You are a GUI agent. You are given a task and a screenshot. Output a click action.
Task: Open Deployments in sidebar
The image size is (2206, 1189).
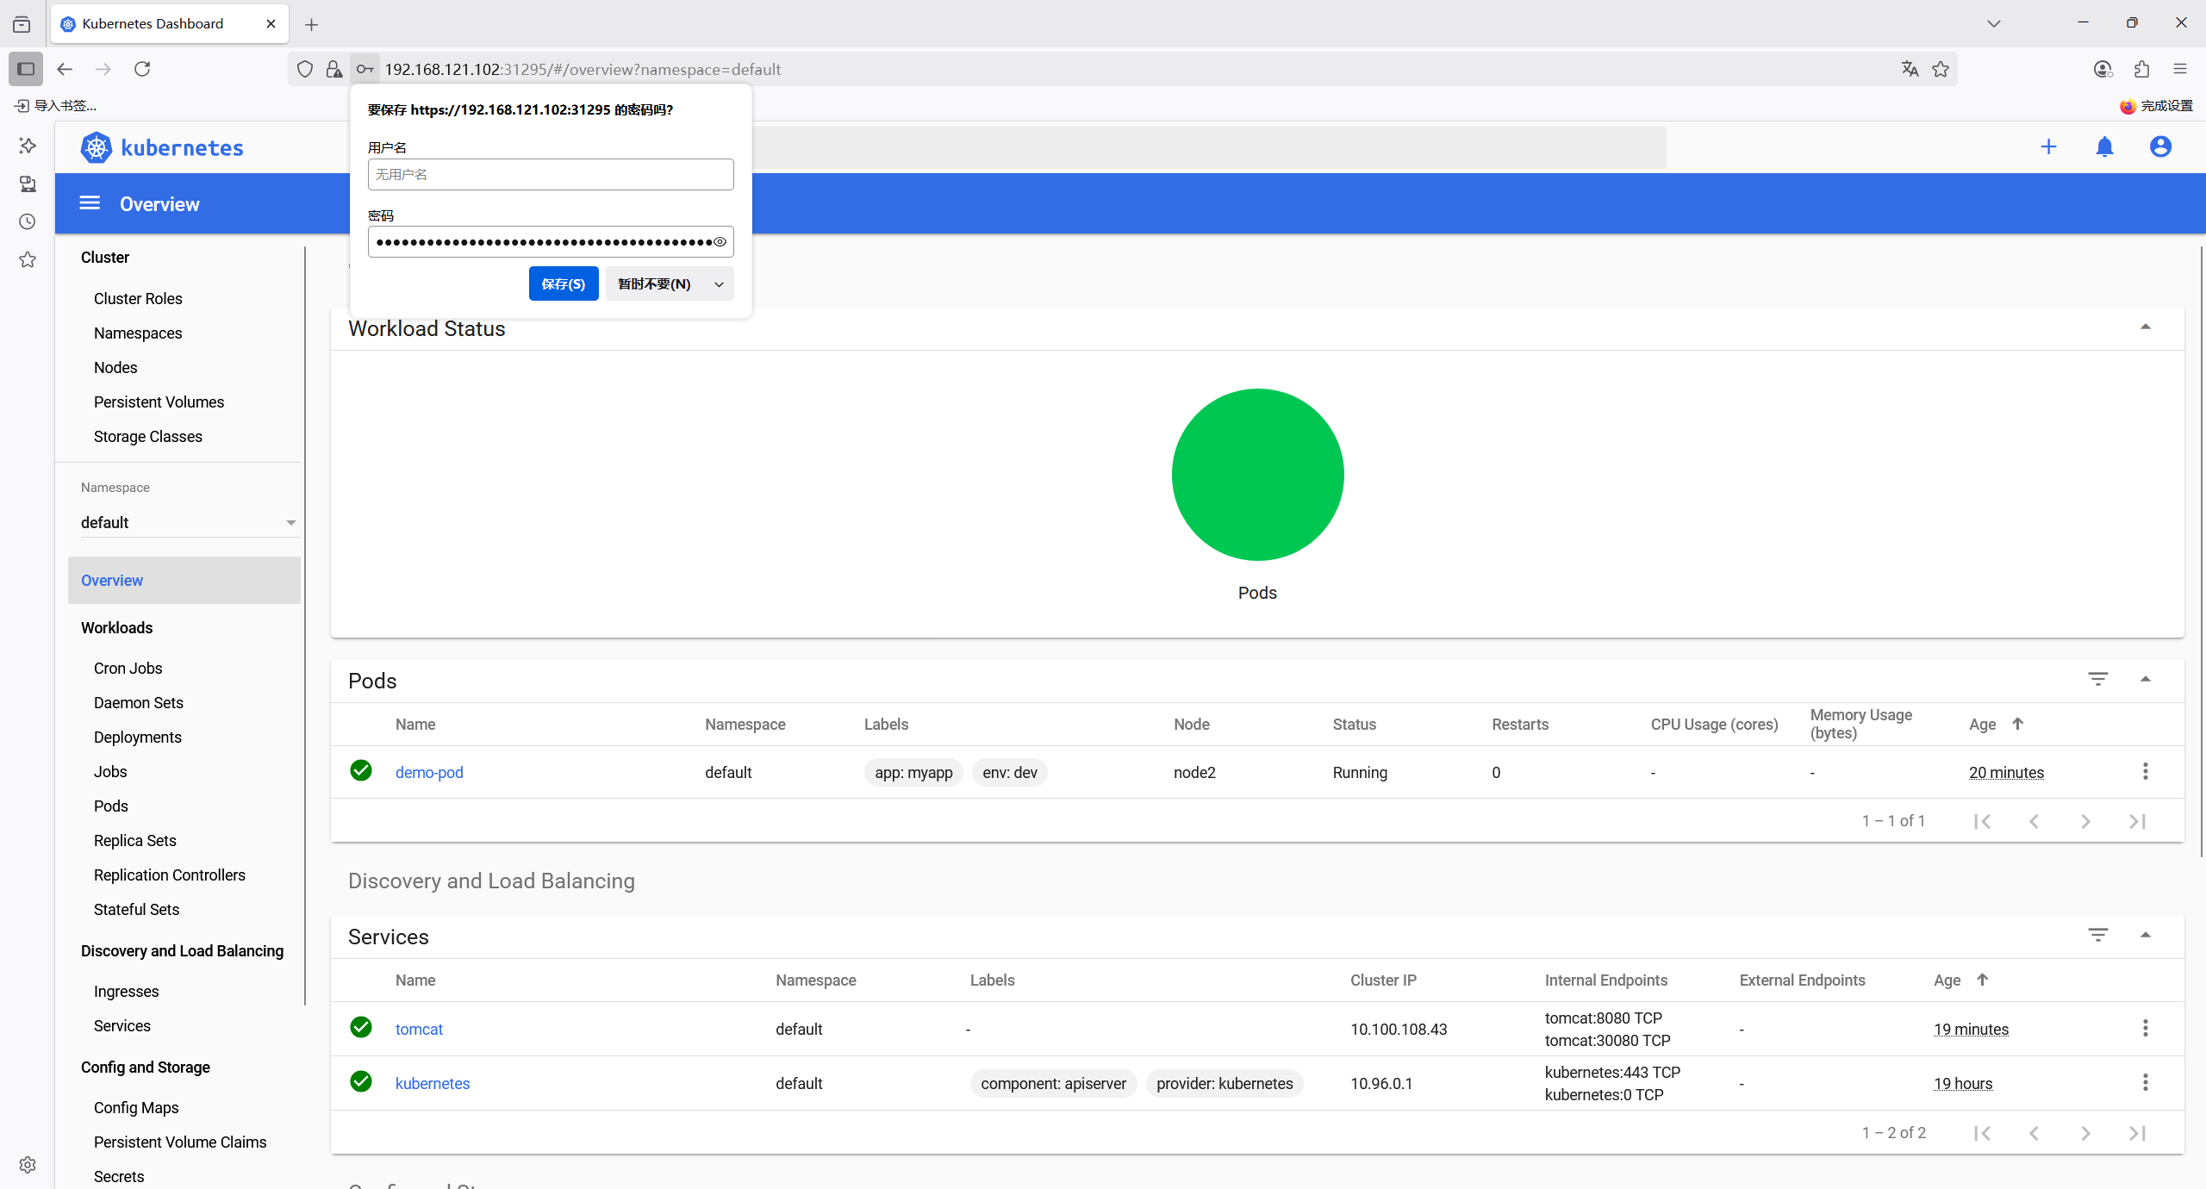[138, 738]
